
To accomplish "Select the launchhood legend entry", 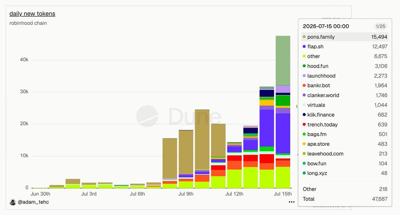I will (x=345, y=76).
